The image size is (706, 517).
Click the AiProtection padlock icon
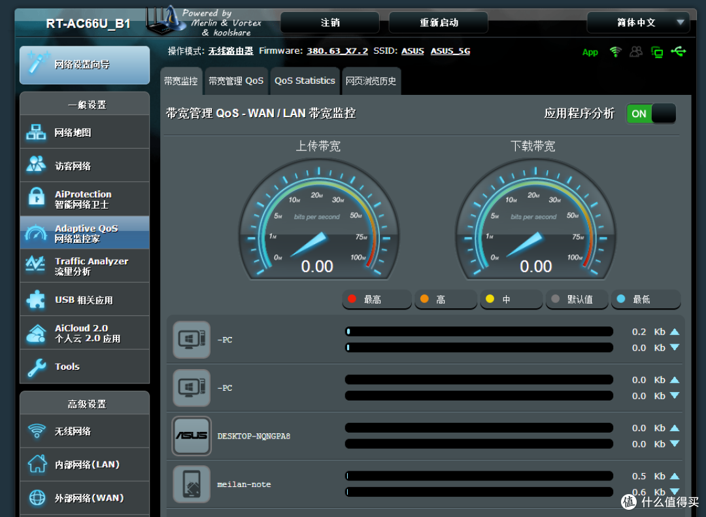[36, 198]
